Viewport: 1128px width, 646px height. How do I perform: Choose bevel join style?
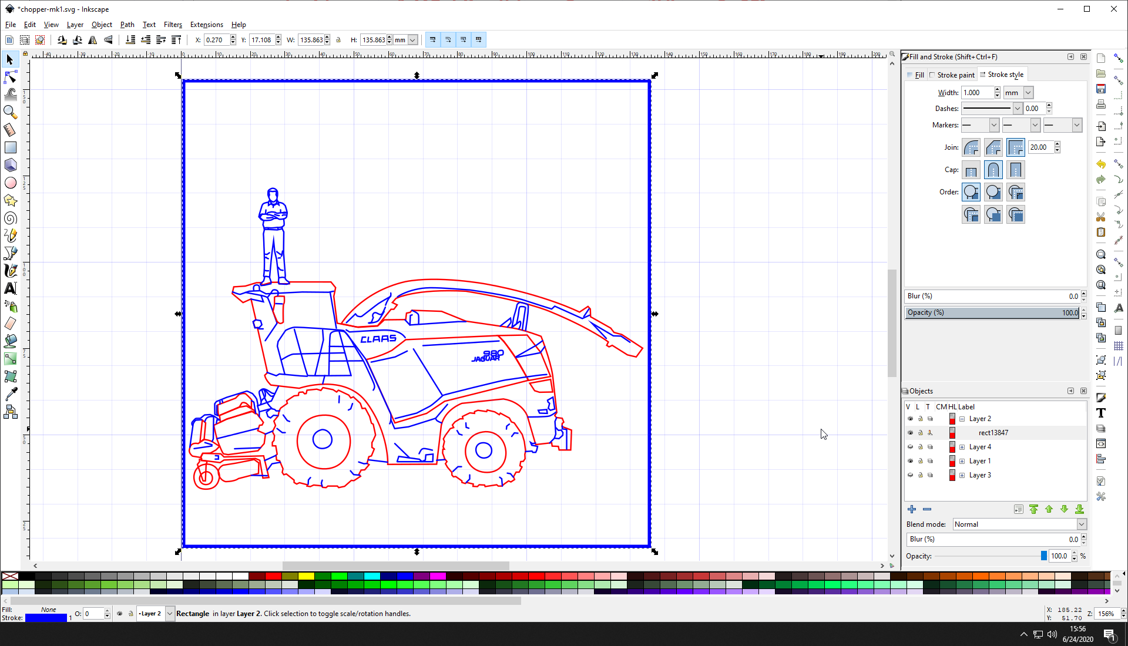tap(993, 147)
